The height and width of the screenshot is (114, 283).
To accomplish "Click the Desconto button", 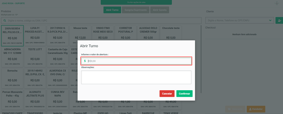I will 235,109.
